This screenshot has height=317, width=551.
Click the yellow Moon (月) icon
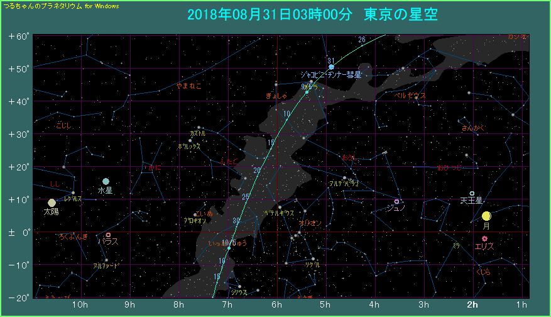coord(486,216)
